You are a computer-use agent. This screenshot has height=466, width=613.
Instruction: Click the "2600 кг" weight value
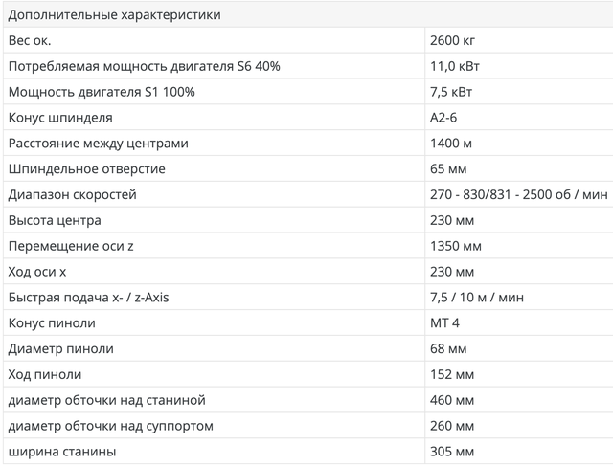click(x=453, y=40)
